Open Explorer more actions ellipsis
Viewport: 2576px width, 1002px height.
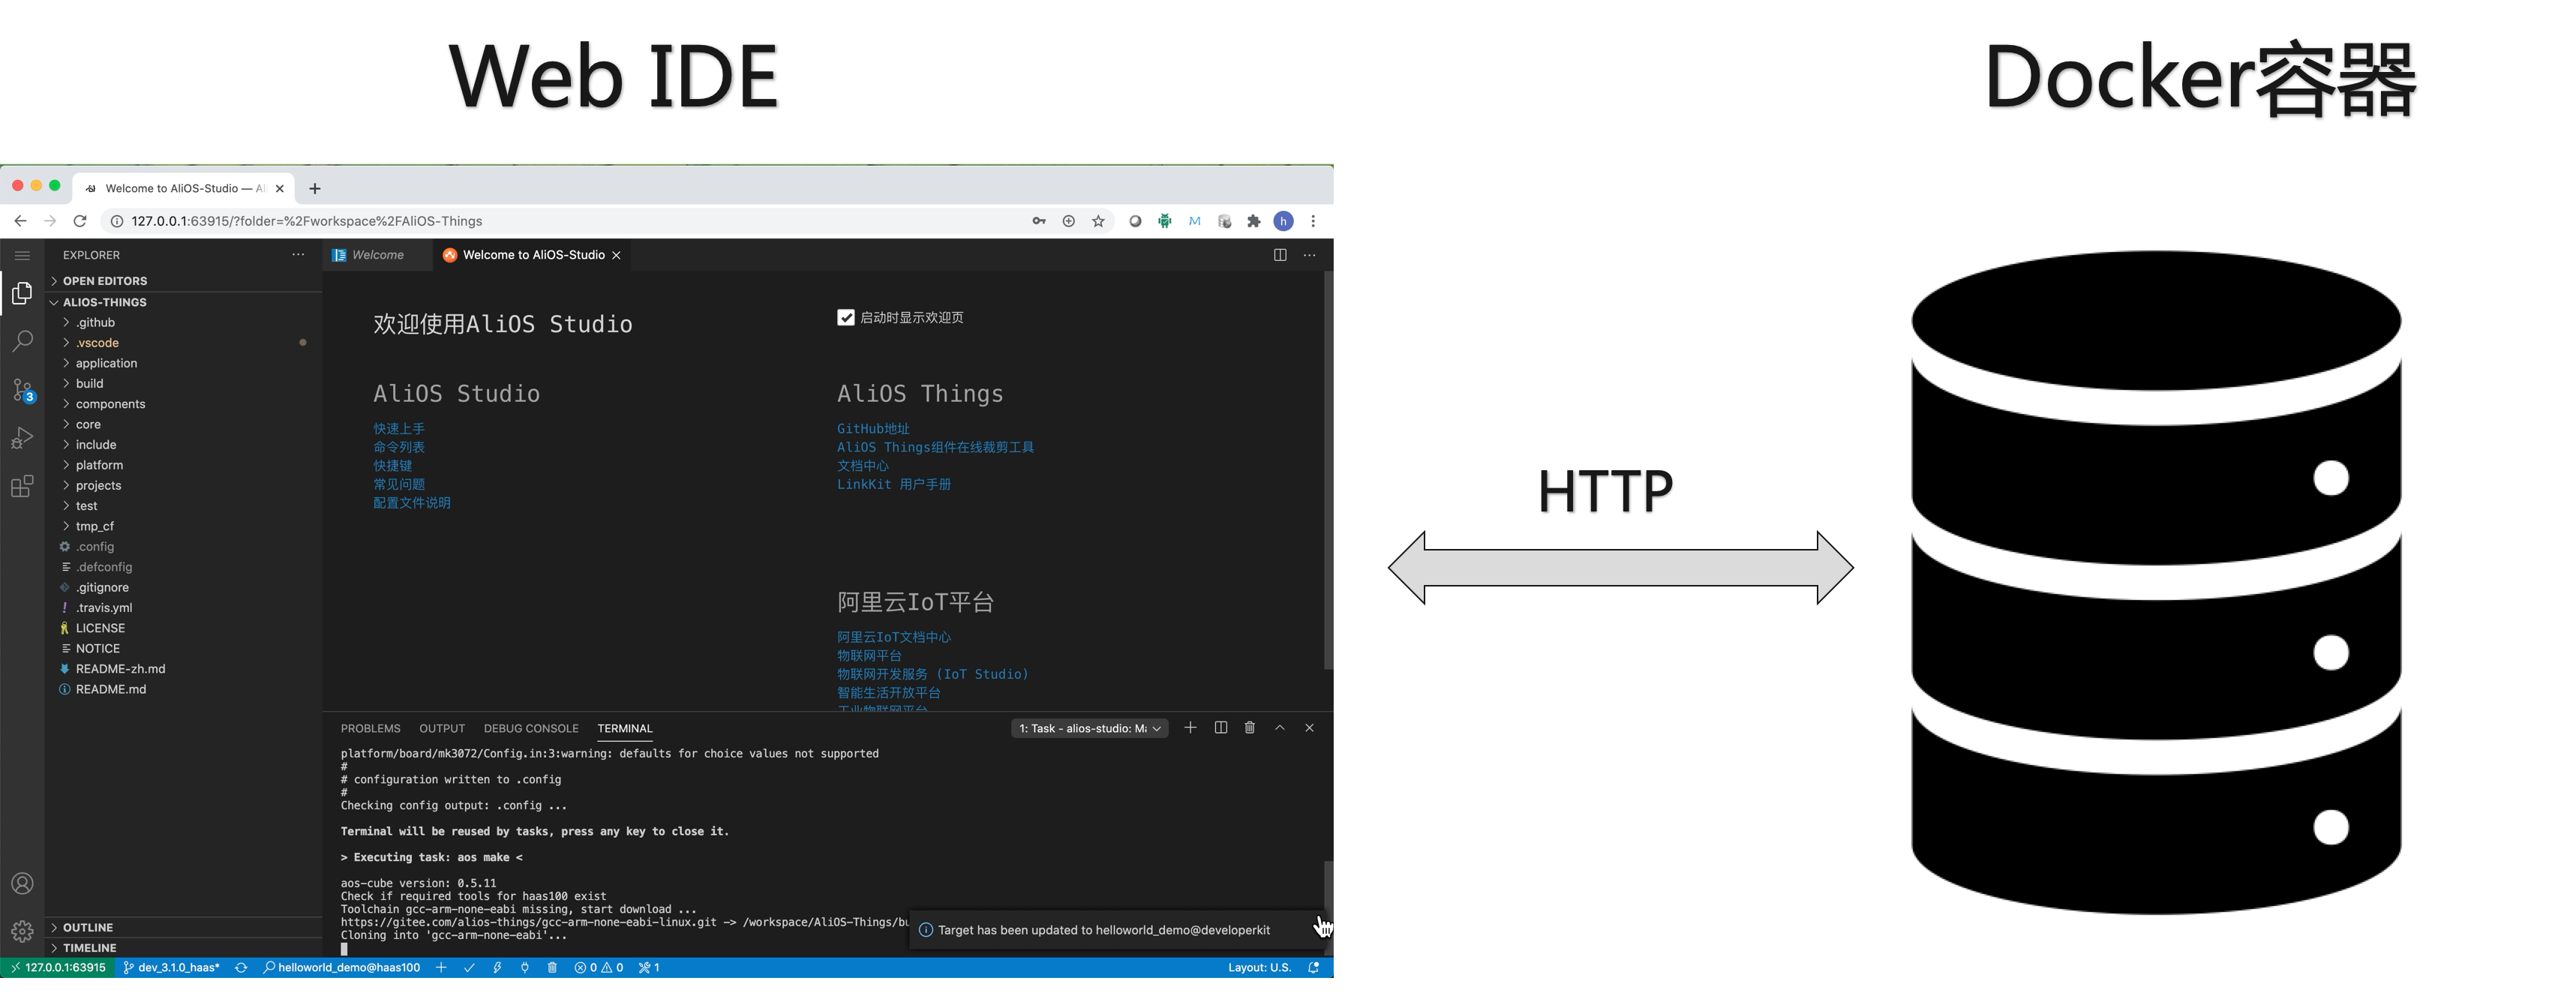click(x=298, y=255)
